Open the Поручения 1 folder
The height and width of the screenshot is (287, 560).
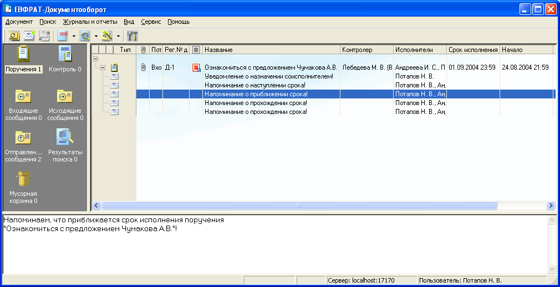click(24, 59)
